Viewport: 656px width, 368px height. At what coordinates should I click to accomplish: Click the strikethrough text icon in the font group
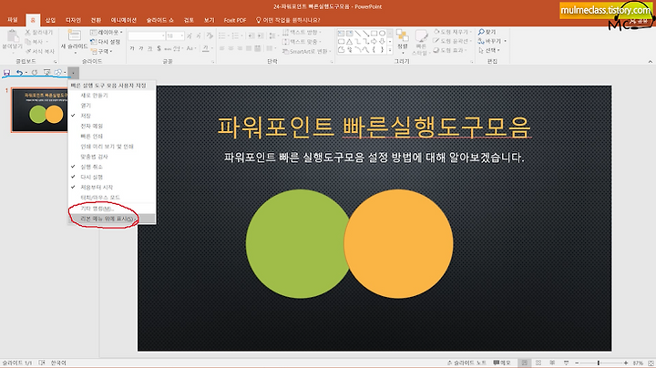coord(168,48)
